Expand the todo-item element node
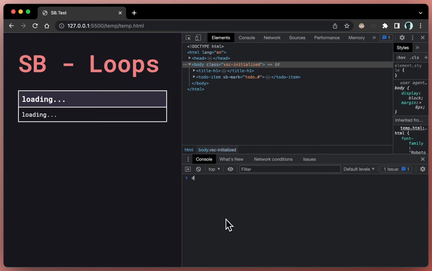 click(x=194, y=77)
